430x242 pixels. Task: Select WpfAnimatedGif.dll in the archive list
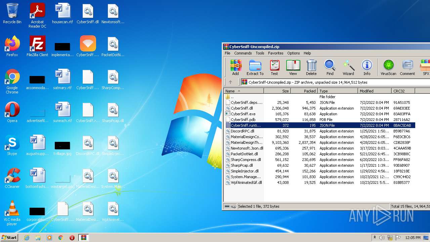[320, 183]
